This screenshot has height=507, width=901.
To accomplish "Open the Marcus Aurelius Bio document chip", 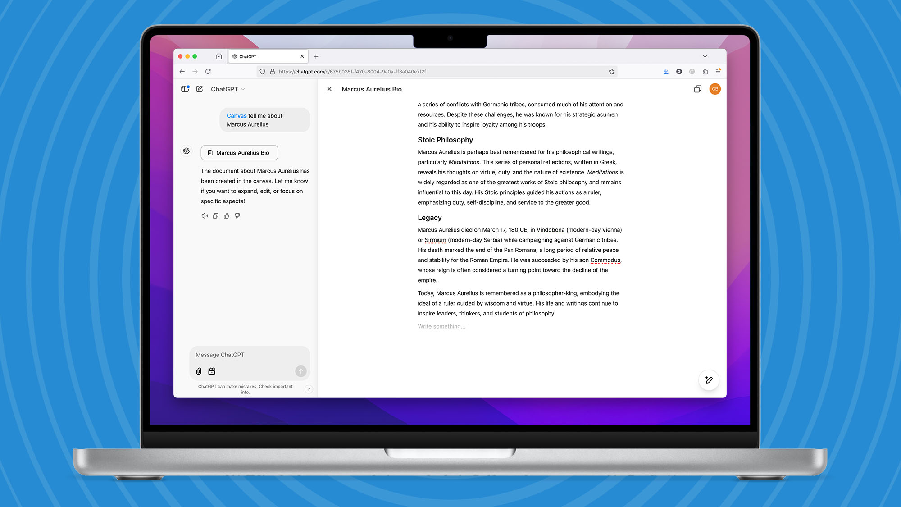I will pyautogui.click(x=239, y=153).
